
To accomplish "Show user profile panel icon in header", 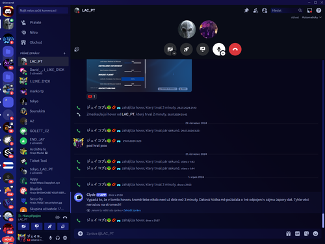I will pyautogui.click(x=265, y=10).
